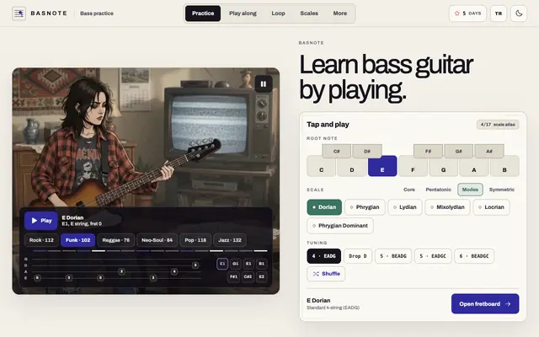The width and height of the screenshot is (539, 337).
Task: Open the 5 days streak badge
Action: coord(467,13)
